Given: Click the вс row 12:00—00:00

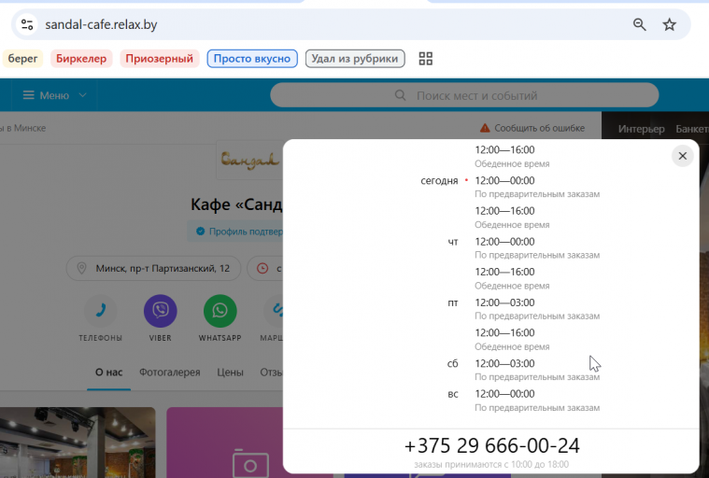Looking at the screenshot, I should (x=504, y=394).
